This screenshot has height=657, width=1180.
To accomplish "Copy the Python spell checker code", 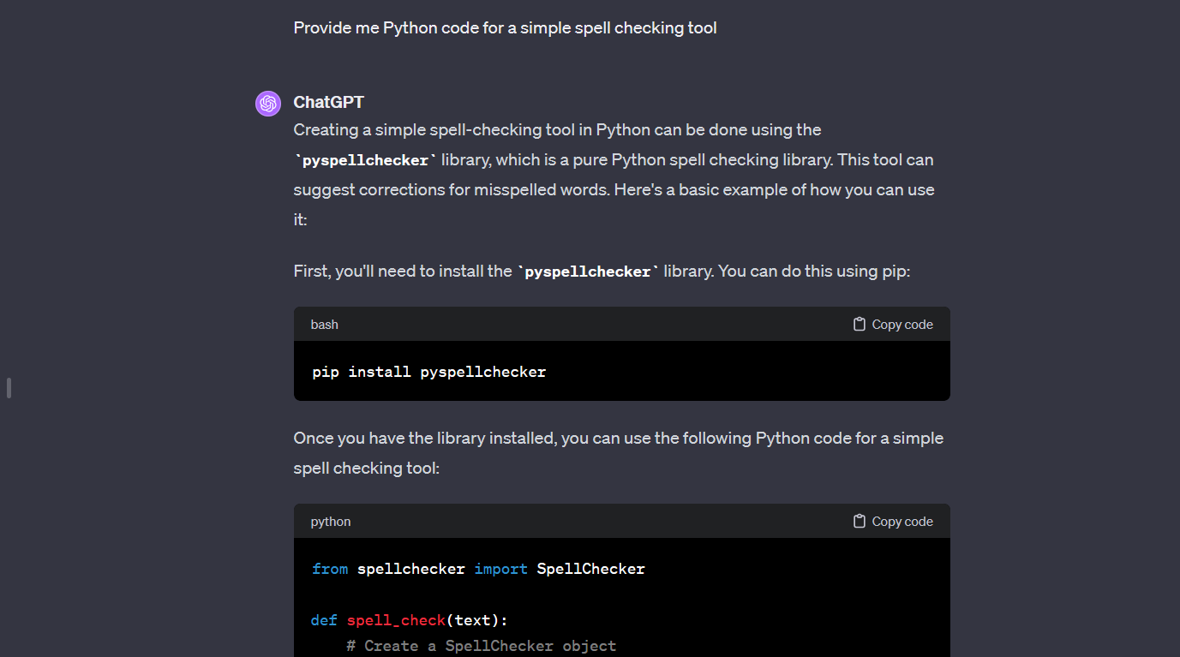I will click(x=892, y=521).
